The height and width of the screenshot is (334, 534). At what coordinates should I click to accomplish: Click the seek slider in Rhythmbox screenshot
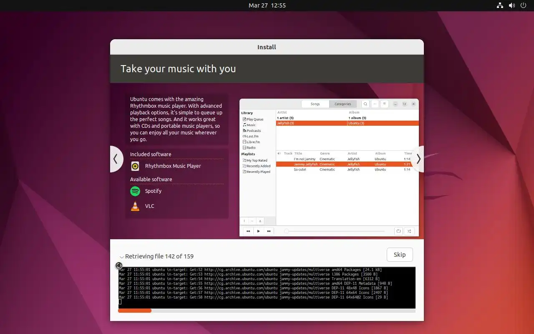(x=335, y=231)
